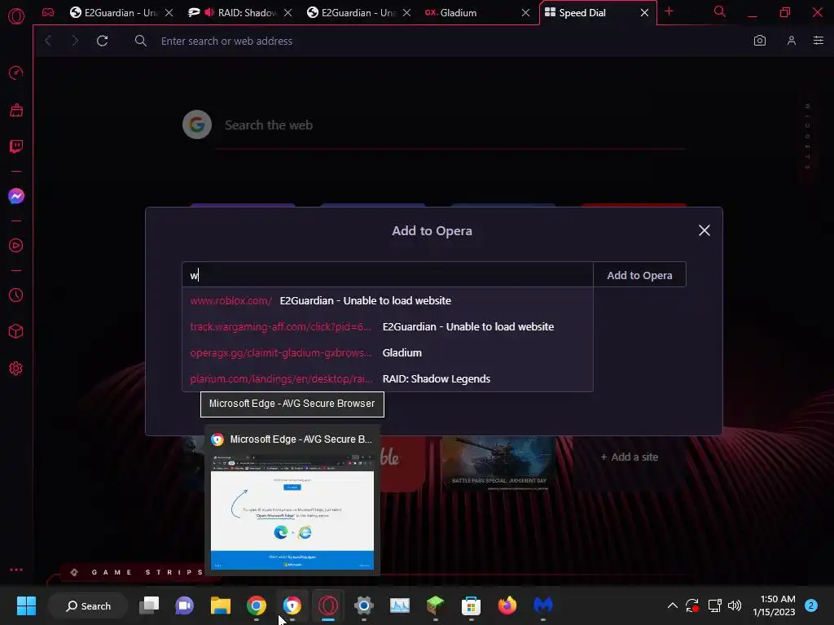The height and width of the screenshot is (625, 834).
Task: Open GX Cleaner sidebar icon
Action: 16,110
